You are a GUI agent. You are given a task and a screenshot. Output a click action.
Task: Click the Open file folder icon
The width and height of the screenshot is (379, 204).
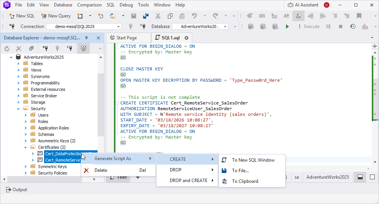[x=113, y=16]
